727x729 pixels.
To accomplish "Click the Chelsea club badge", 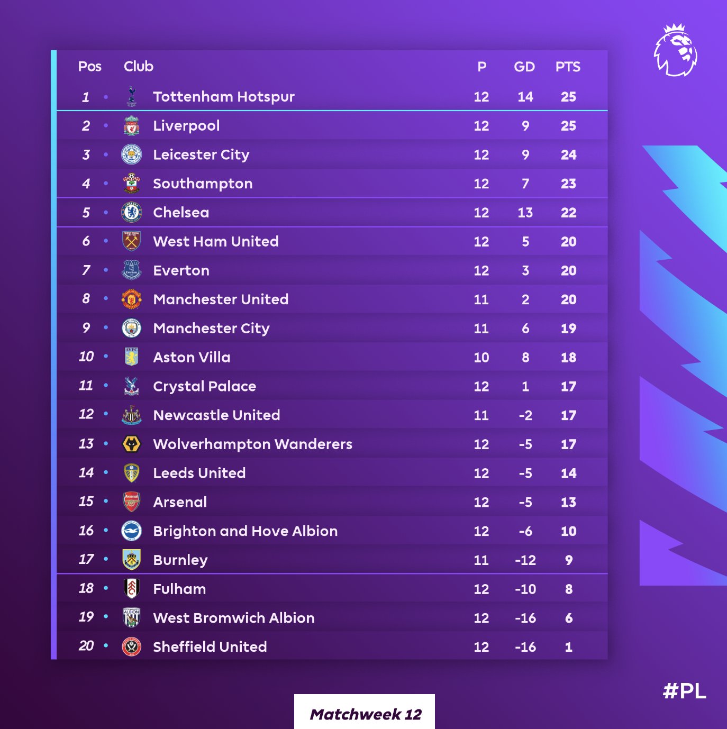I will click(131, 212).
